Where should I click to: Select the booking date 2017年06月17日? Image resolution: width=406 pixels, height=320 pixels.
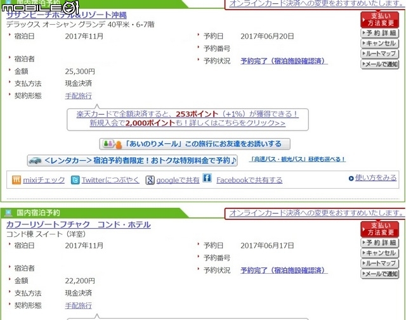(x=267, y=245)
